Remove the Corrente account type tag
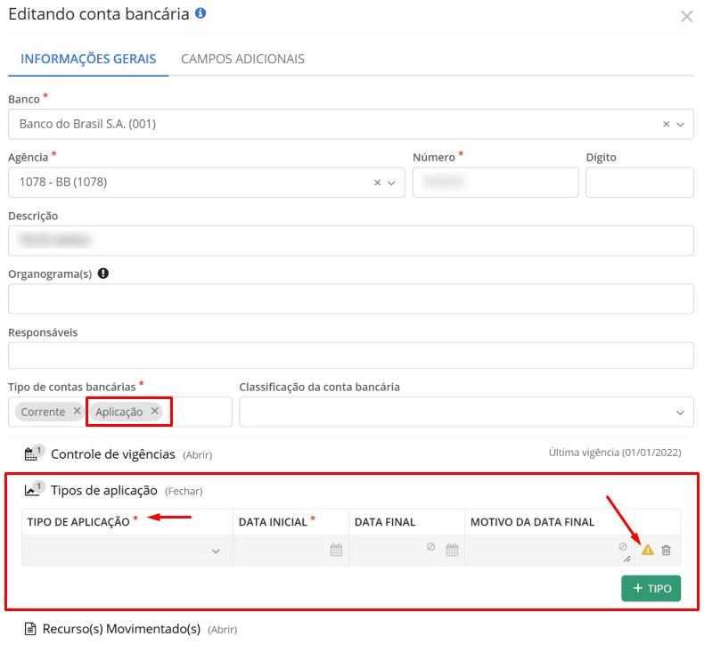The height and width of the screenshot is (645, 704). [77, 411]
